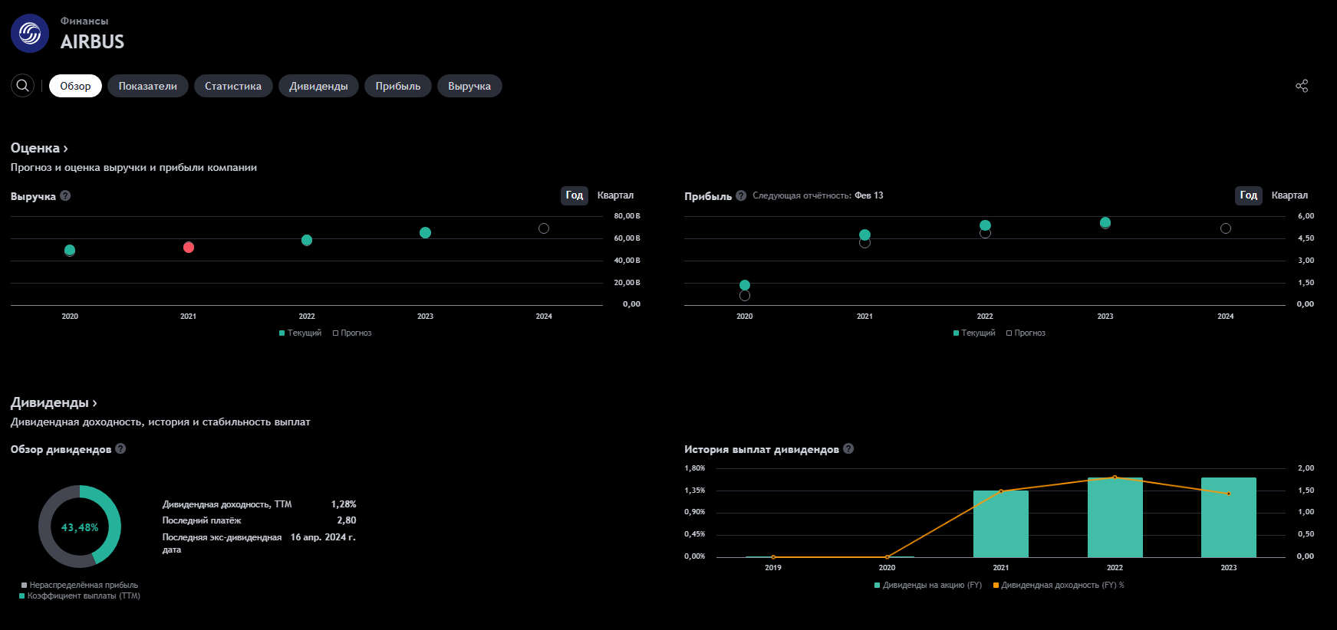1337x630 pixels.
Task: Click the 2022 revenue data point
Action: click(307, 240)
